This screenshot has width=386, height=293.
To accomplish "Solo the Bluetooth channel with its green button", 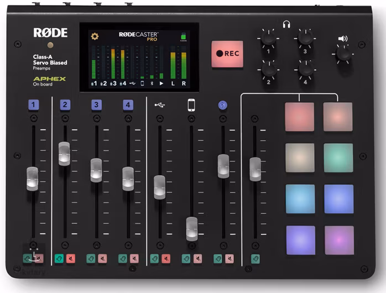I will (x=218, y=259).
